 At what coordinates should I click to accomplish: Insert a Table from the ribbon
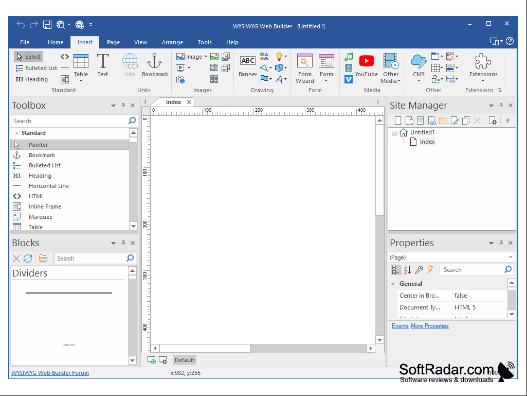point(81,67)
